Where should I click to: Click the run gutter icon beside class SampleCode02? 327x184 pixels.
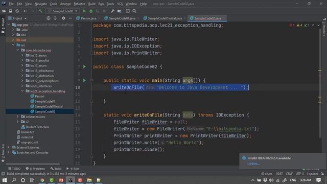(x=84, y=67)
